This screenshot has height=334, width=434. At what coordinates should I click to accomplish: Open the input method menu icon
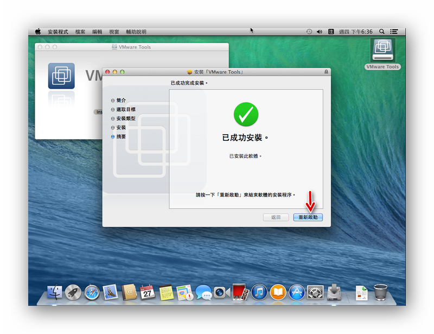tap(331, 31)
